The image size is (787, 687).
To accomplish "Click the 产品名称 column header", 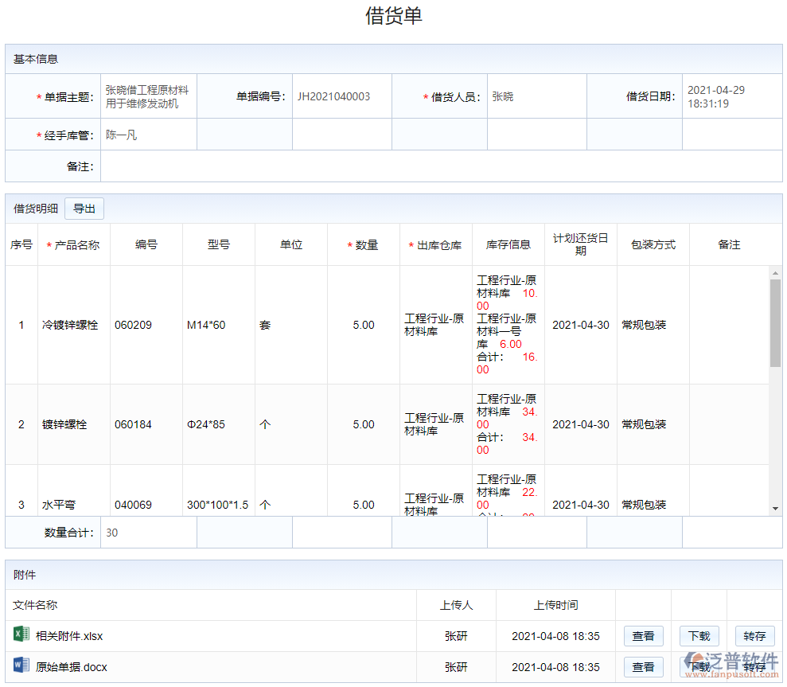I will click(73, 245).
